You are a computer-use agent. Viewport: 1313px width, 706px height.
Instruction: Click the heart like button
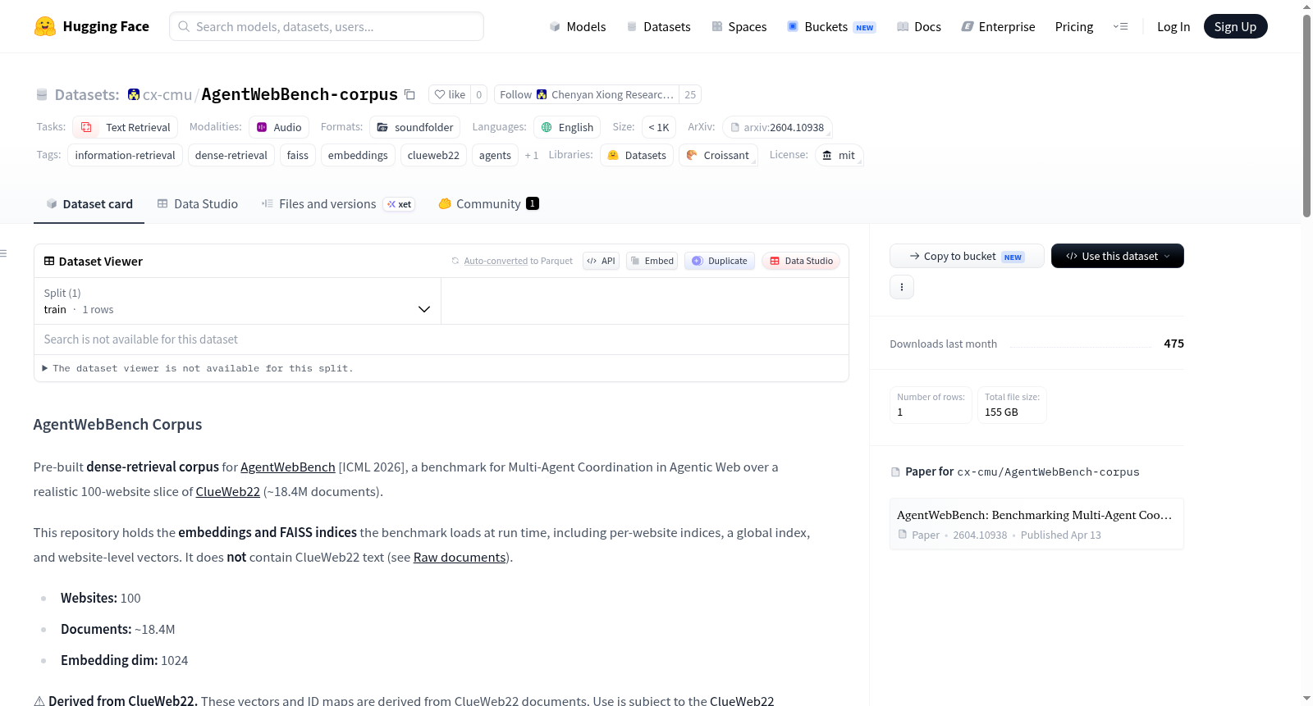(x=450, y=94)
